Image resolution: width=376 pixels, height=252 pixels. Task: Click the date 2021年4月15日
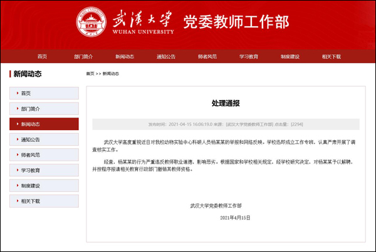point(235,218)
